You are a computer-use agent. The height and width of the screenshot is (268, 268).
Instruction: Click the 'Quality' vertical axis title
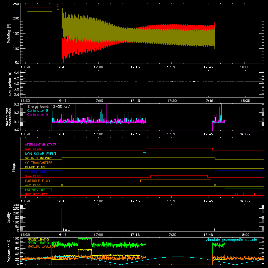9,217
